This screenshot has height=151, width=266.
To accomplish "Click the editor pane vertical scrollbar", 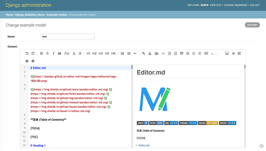I will 132,67.
